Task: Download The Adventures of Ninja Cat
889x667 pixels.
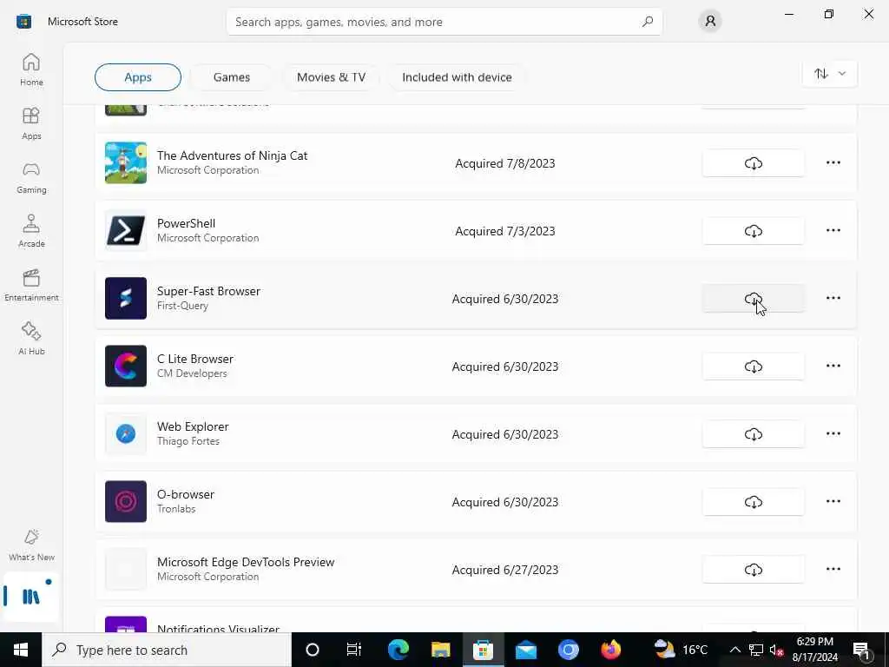Action: pos(753,163)
